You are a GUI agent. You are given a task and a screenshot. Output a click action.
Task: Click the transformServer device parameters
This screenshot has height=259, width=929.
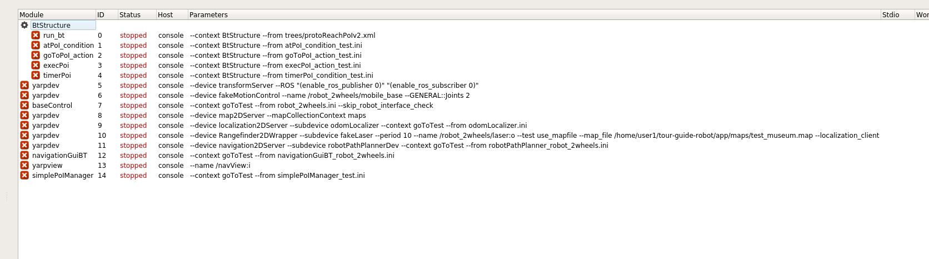[334, 85]
